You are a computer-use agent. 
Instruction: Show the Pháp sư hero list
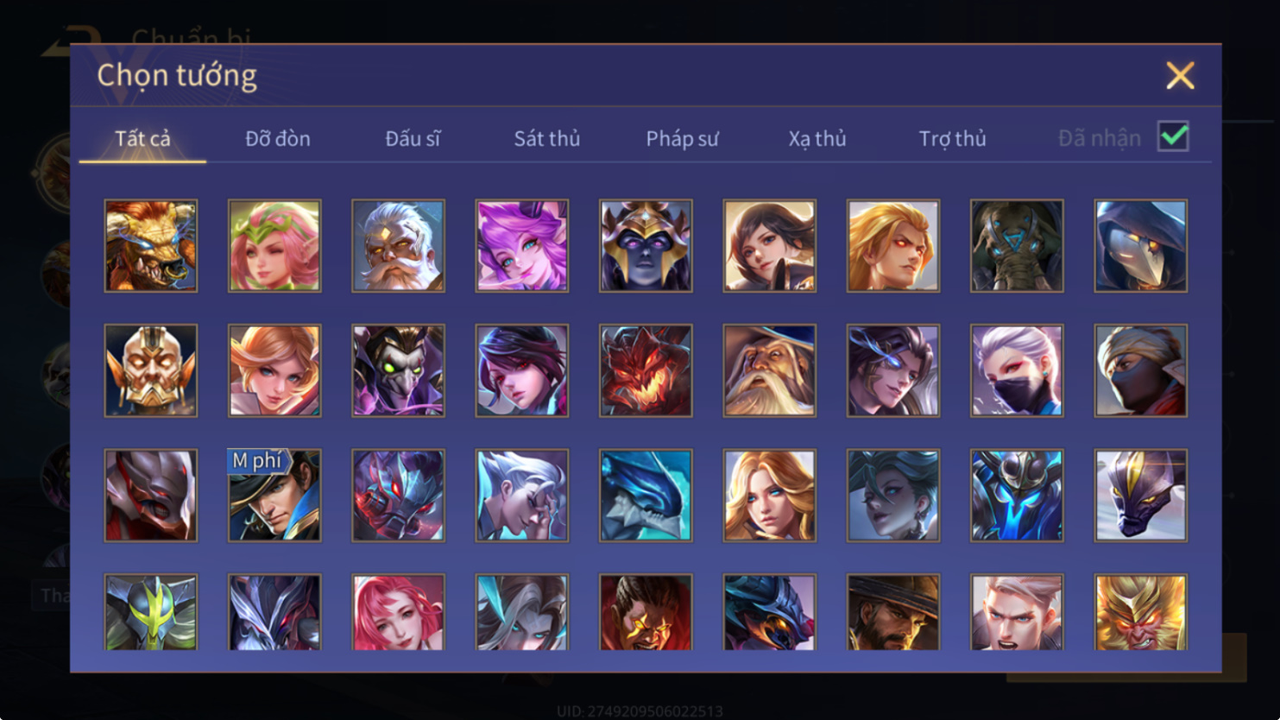682,138
